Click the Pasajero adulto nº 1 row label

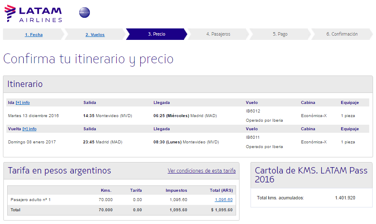[31, 200]
